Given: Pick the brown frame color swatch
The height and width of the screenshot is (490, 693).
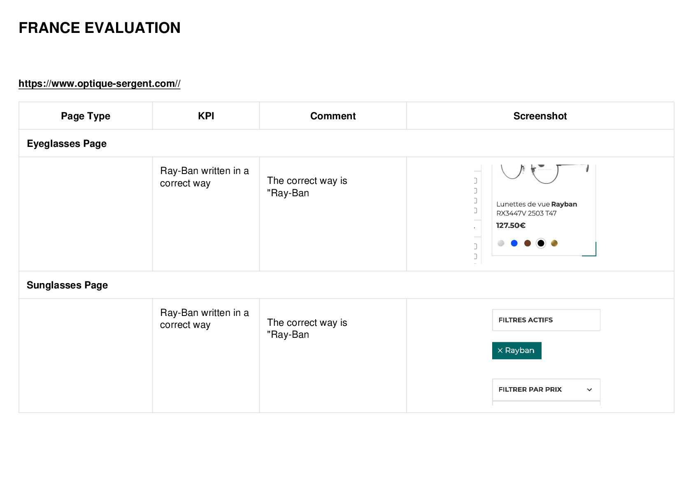Looking at the screenshot, I should click(528, 243).
